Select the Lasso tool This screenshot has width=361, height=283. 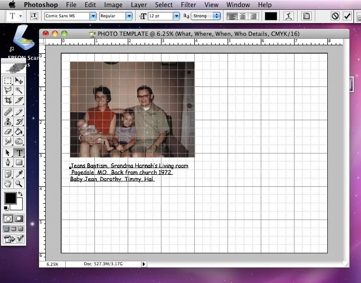(x=7, y=90)
